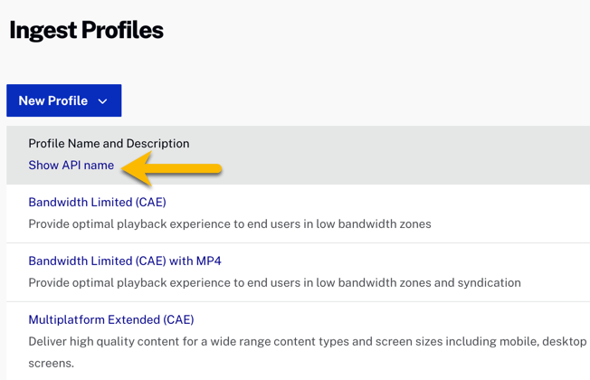590x380 pixels.
Task: Open the Bandwidth Limited (CAE) profile
Action: coord(97,202)
